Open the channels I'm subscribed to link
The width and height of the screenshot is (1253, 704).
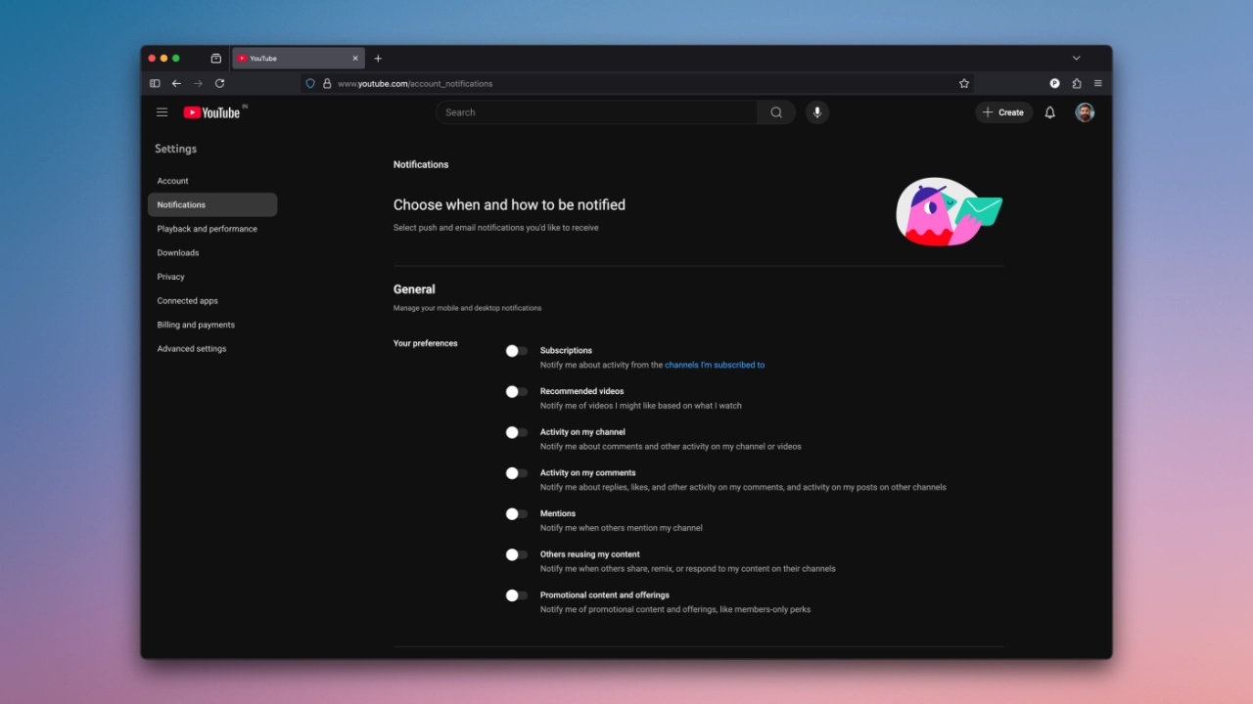pos(715,364)
